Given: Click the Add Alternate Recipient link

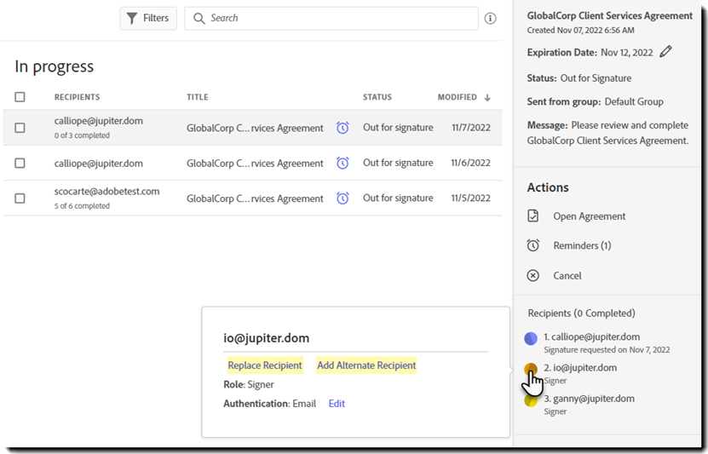Looking at the screenshot, I should tap(366, 365).
